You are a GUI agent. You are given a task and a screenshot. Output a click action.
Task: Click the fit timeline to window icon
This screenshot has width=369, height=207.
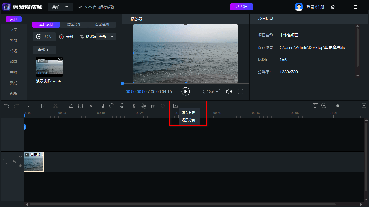315,106
